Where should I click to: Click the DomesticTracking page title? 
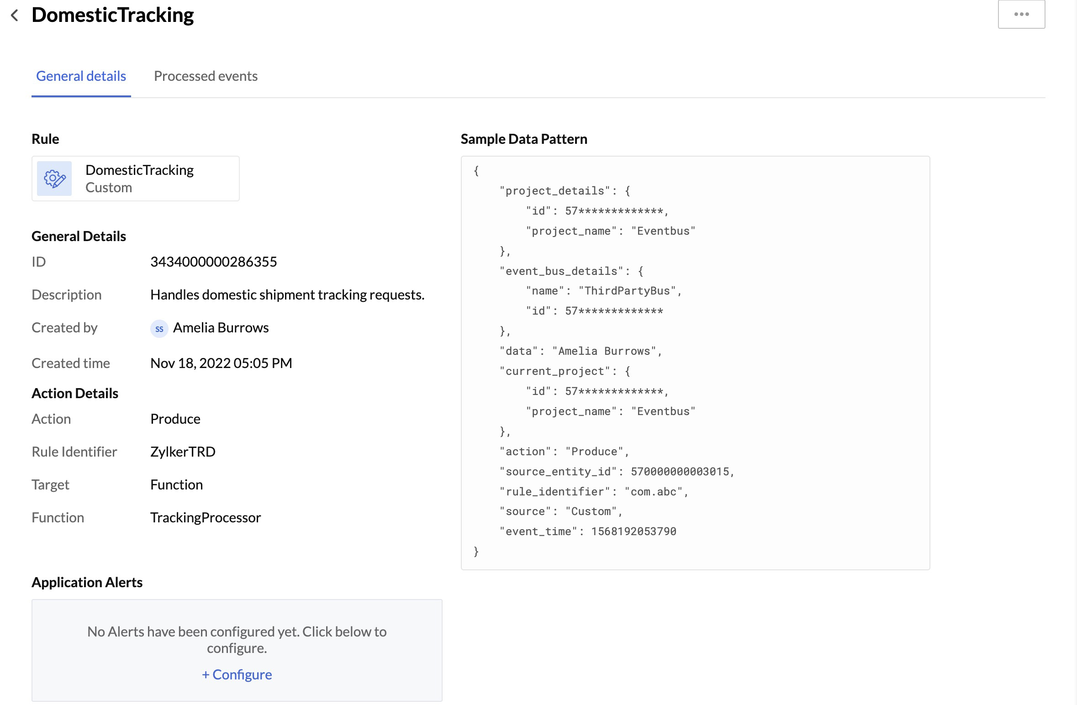[x=112, y=15]
